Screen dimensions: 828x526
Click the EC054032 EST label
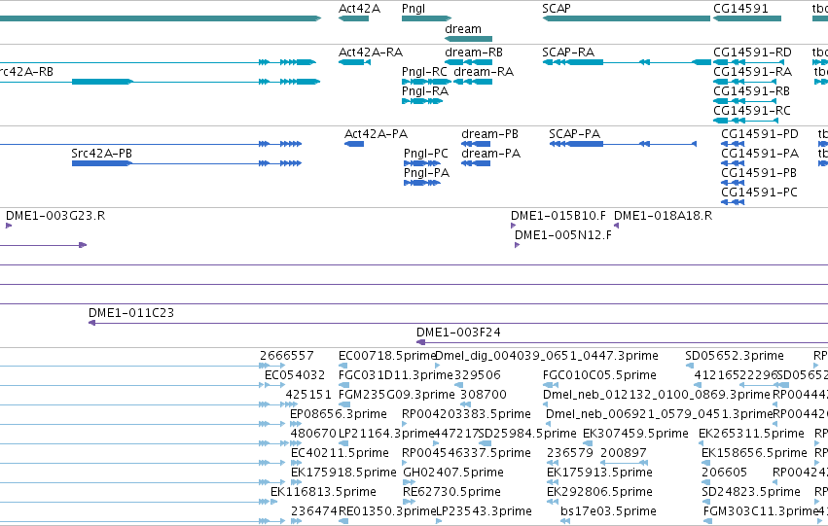295,375
